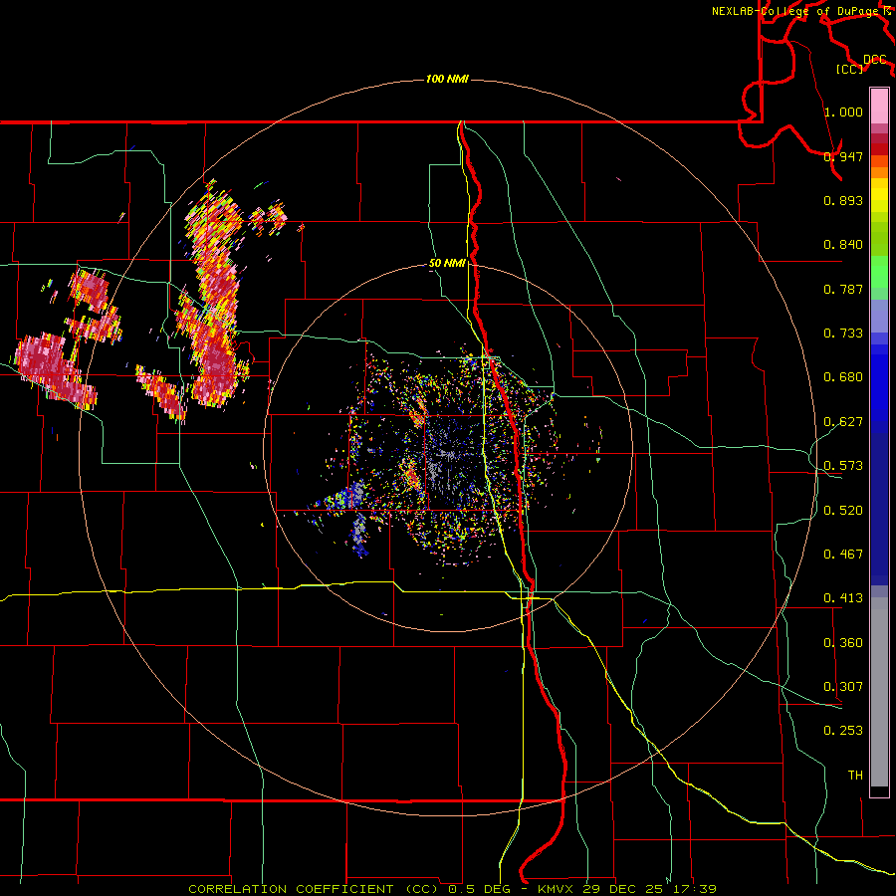Click the 0.467 scale value

tap(843, 555)
